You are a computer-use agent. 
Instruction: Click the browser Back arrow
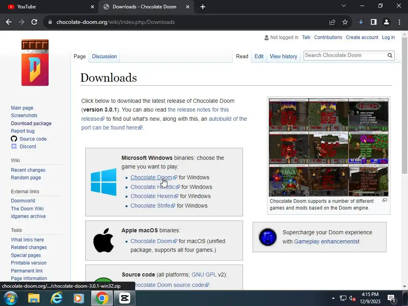coord(9,22)
